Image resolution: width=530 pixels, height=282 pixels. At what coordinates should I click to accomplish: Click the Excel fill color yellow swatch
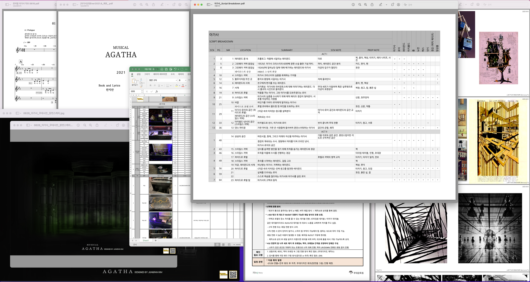[x=176, y=86]
